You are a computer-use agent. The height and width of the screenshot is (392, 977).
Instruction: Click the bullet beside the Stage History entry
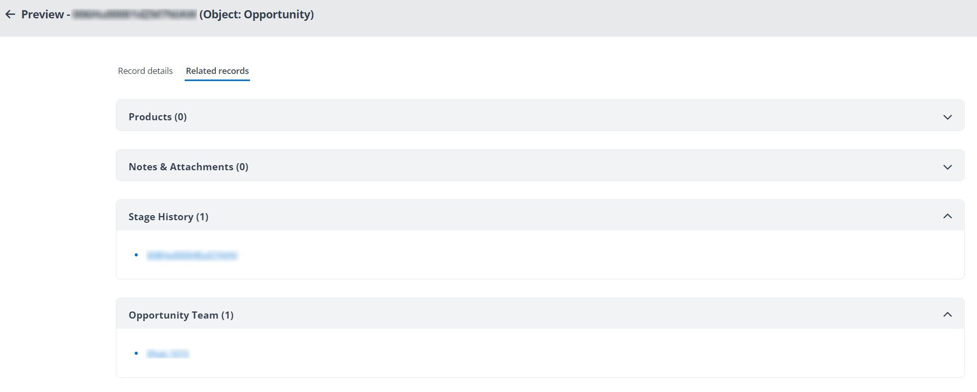136,255
